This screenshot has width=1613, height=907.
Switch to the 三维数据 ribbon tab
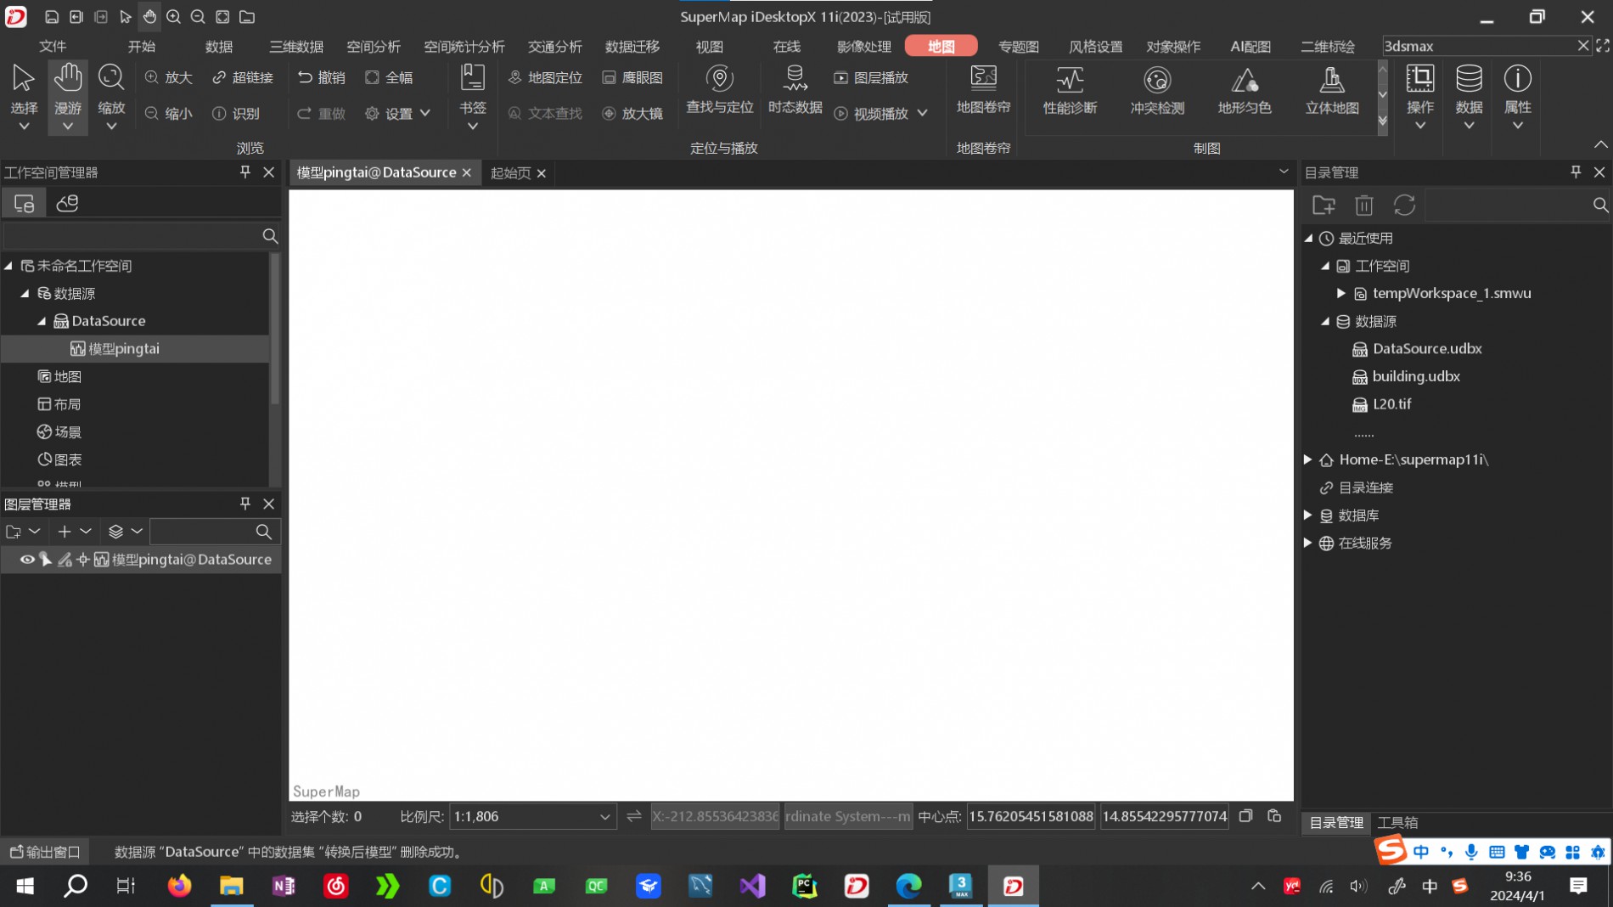[296, 46]
